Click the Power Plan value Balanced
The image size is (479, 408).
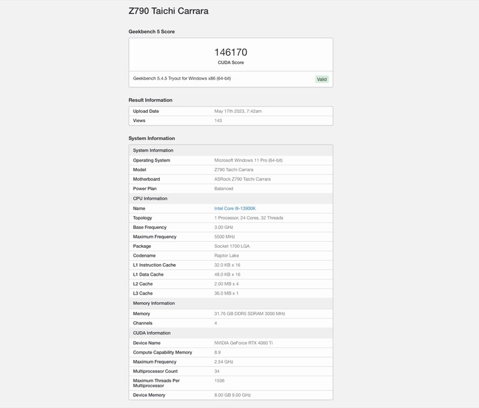(x=224, y=189)
